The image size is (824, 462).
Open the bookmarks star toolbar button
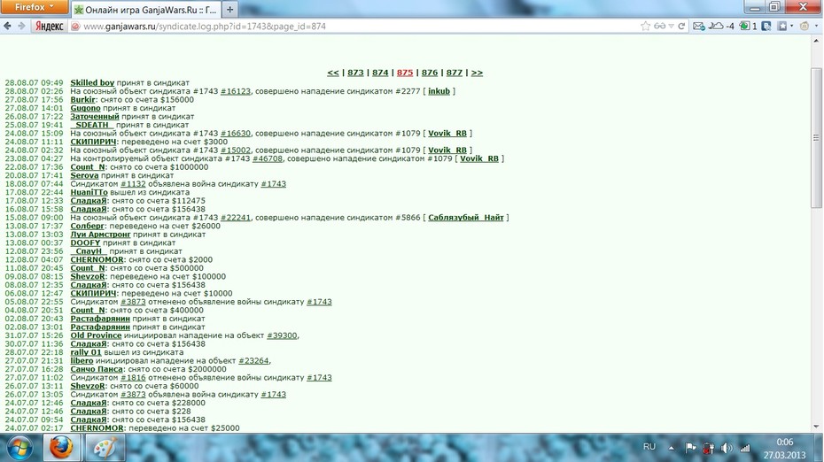pyautogui.click(x=782, y=26)
